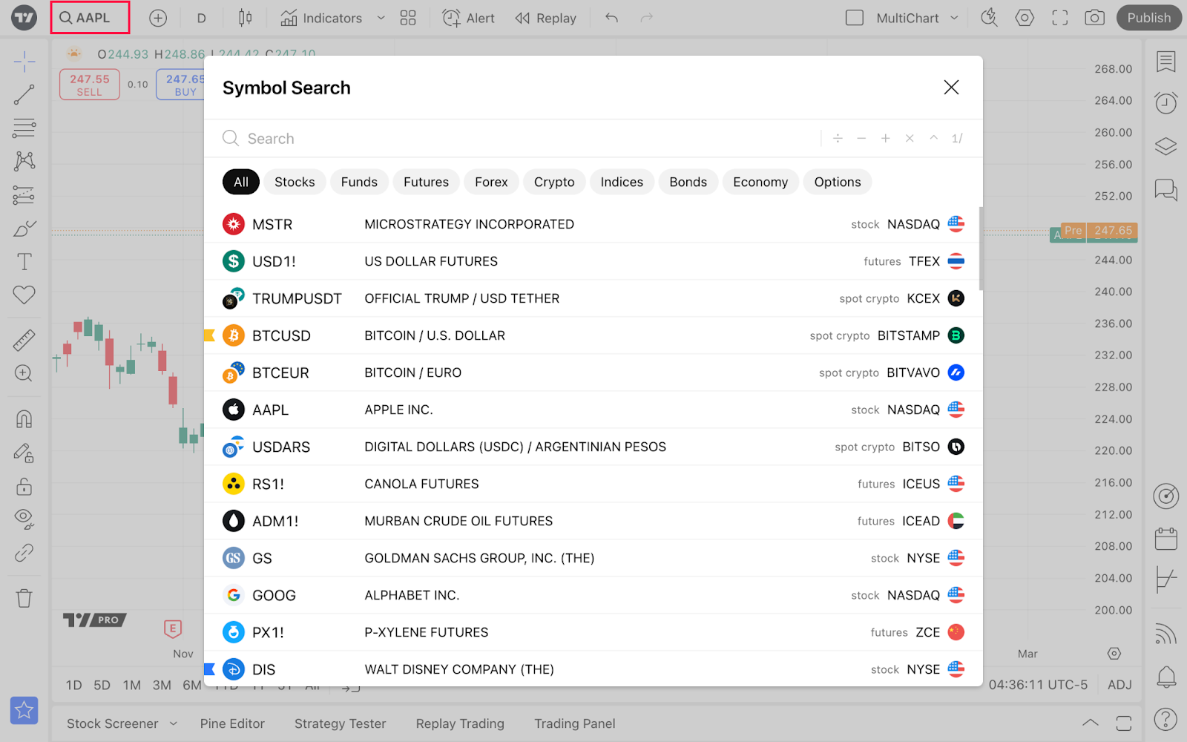Open the Indicators dialog
Screen dimensions: 1187x742
321,18
